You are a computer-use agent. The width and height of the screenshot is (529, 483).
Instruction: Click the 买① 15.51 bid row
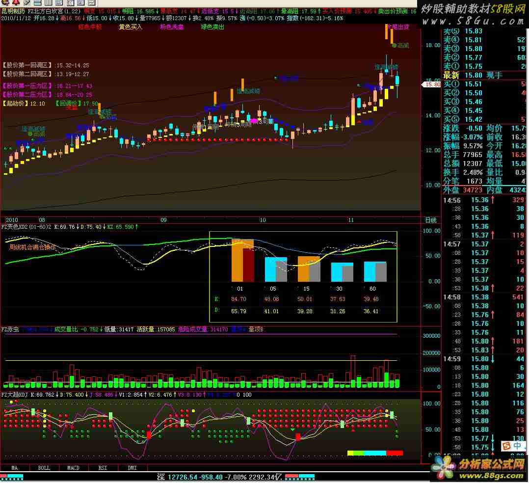[x=484, y=84]
